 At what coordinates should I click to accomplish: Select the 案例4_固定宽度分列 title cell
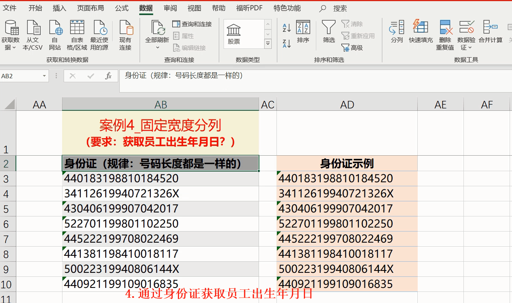161,133
